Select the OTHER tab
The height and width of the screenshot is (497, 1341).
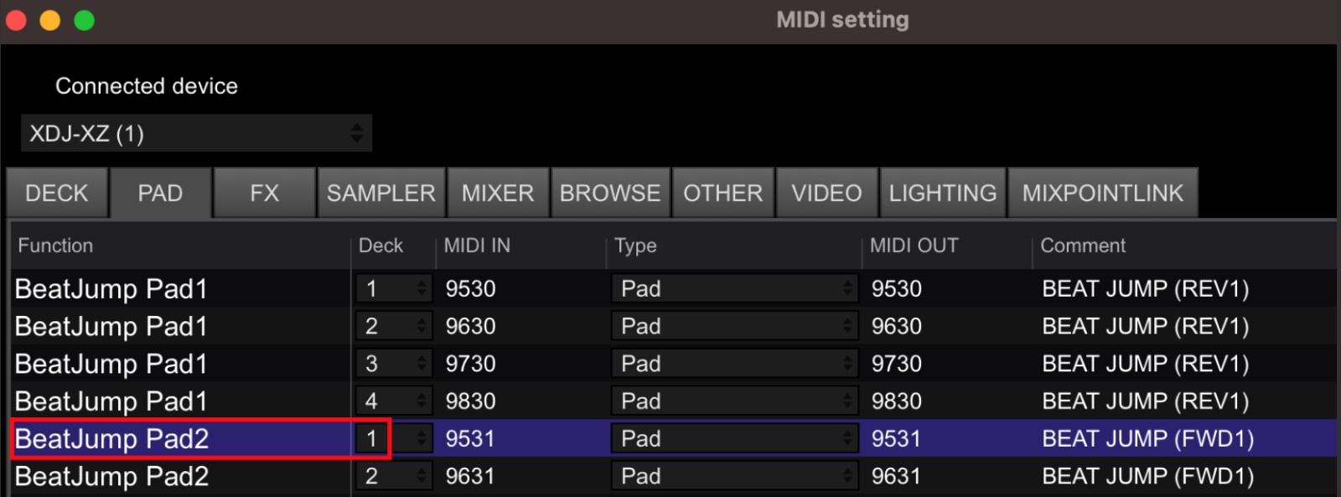coord(722,192)
